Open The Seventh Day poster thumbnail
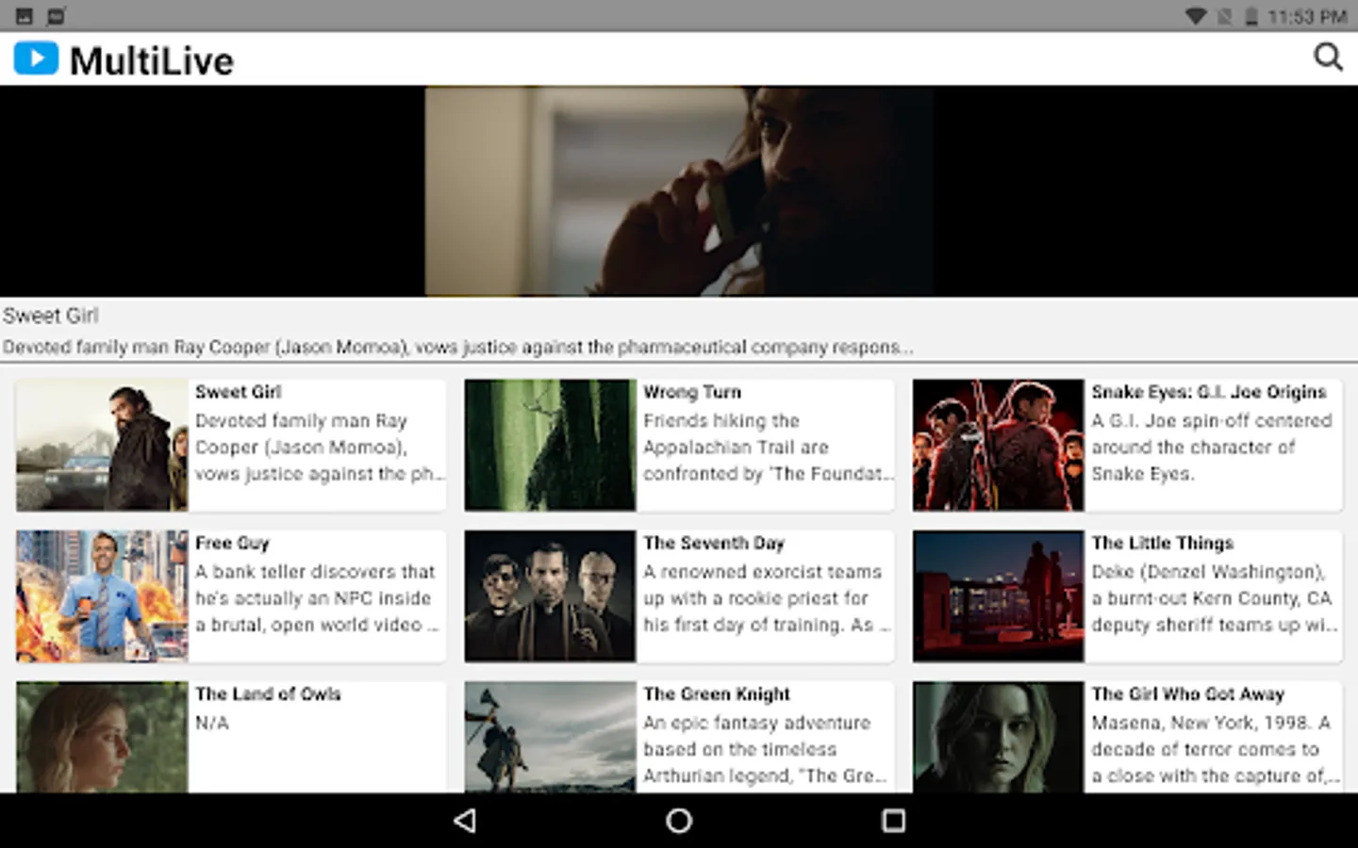This screenshot has width=1358, height=848. click(550, 595)
